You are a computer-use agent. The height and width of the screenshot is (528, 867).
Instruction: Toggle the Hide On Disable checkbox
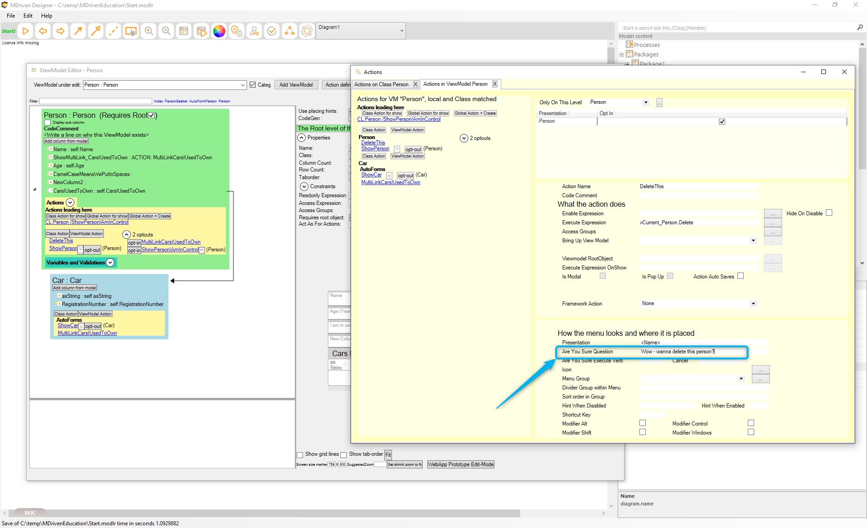pos(829,213)
